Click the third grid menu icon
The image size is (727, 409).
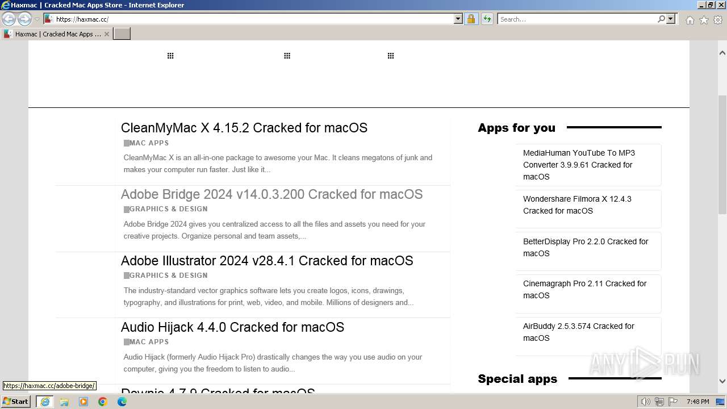pos(391,56)
